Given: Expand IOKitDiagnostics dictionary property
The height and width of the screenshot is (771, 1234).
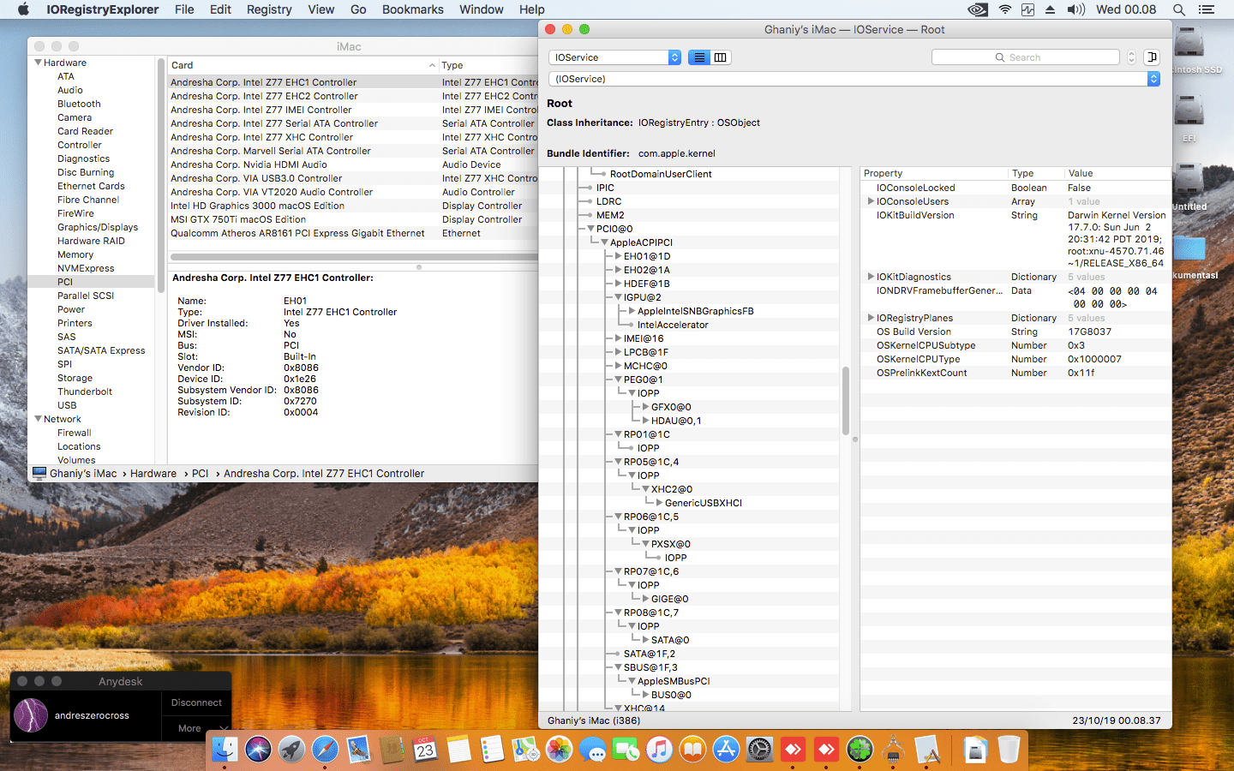Looking at the screenshot, I should pyautogui.click(x=871, y=277).
